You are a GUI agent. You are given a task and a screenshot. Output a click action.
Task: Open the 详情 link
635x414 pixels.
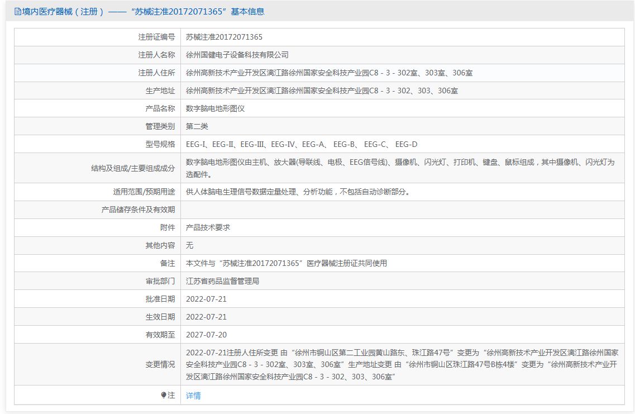coord(193,396)
